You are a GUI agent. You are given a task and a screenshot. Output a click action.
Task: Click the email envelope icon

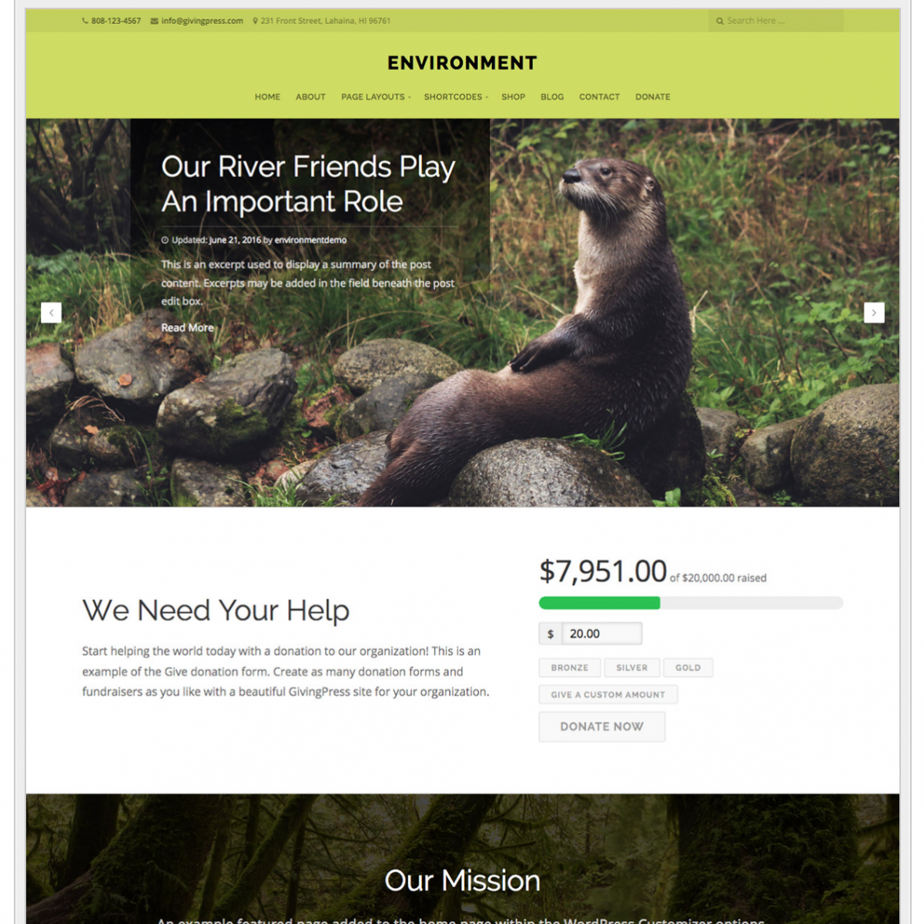tap(154, 21)
